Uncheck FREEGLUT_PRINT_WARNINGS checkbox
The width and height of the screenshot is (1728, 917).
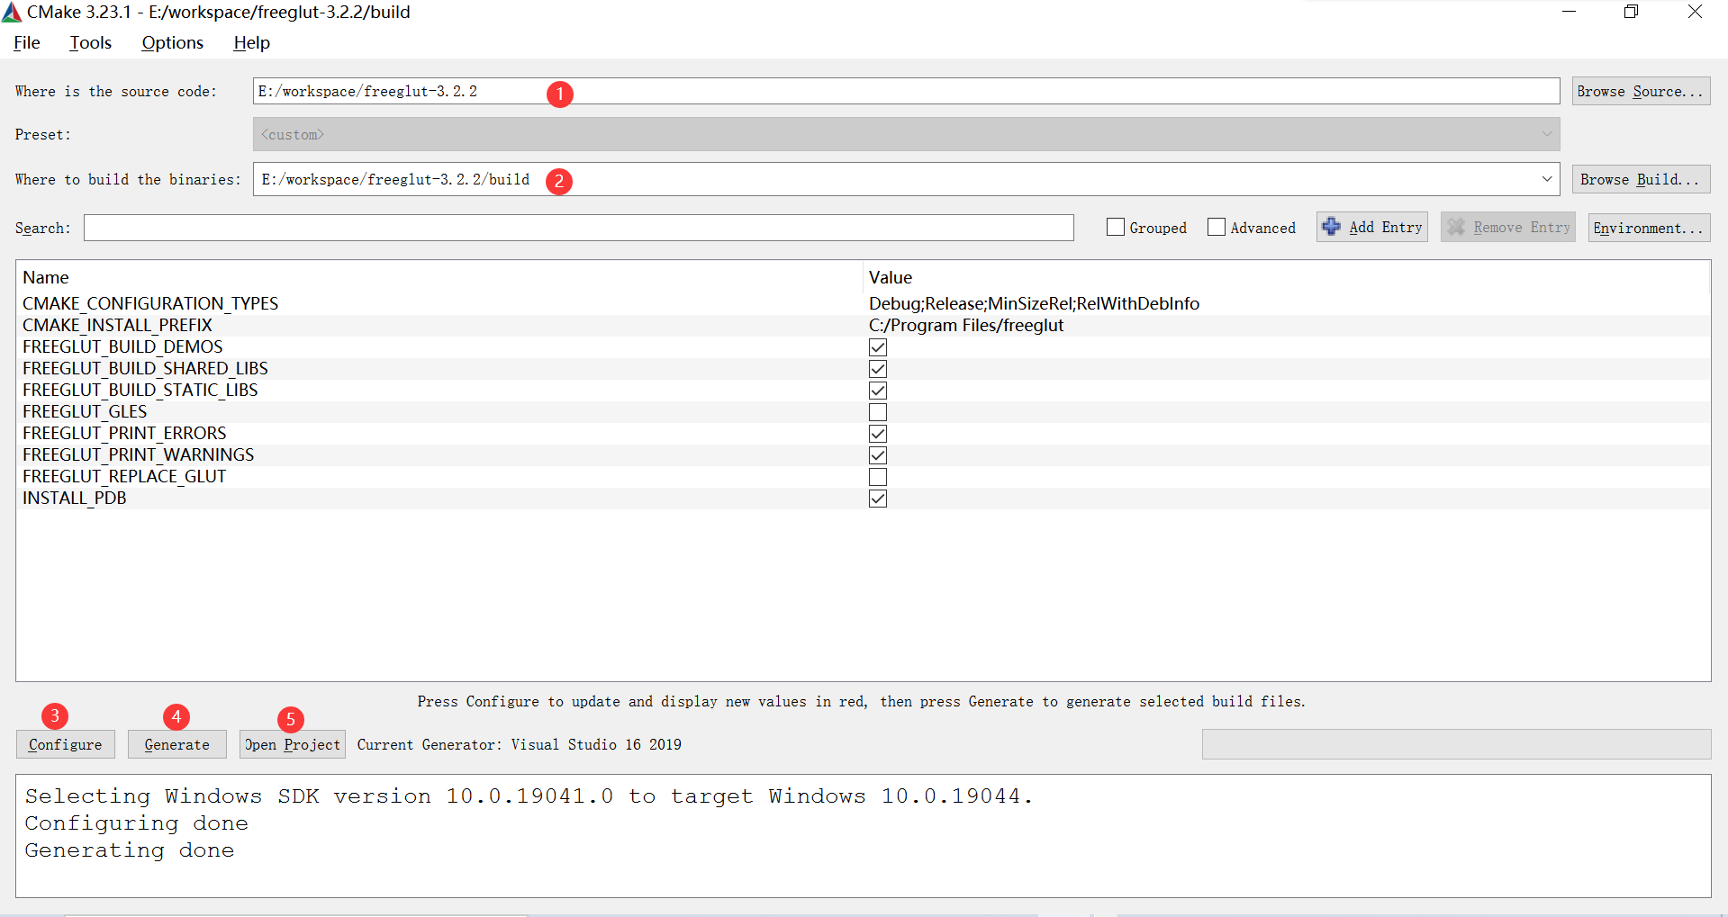[x=878, y=455]
